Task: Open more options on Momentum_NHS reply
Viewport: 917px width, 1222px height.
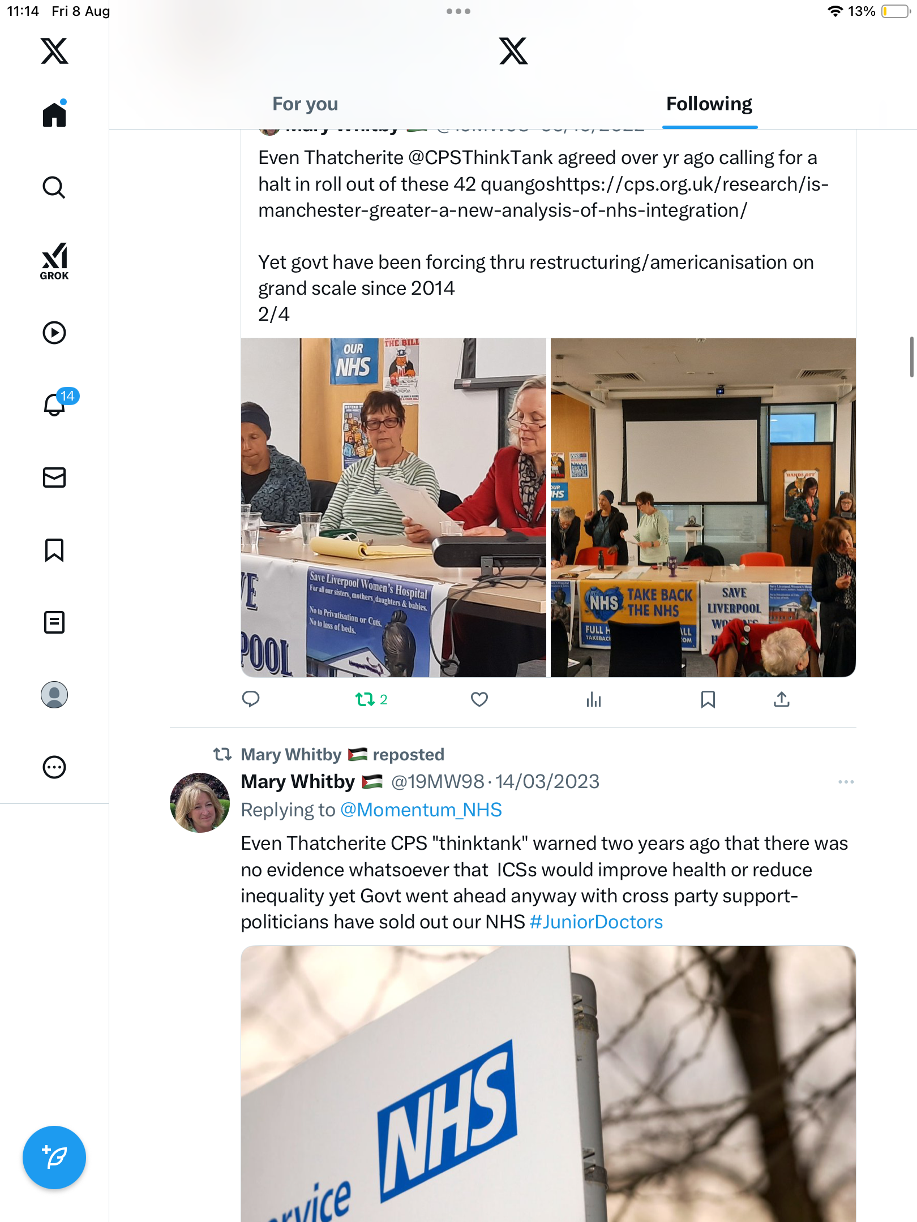Action: pyautogui.click(x=846, y=782)
